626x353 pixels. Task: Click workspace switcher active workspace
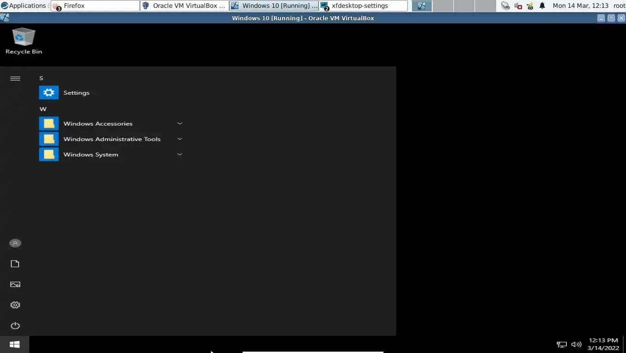(422, 6)
